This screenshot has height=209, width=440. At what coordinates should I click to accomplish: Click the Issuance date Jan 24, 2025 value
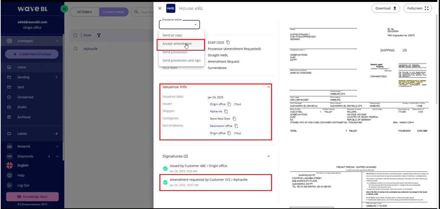point(216,97)
